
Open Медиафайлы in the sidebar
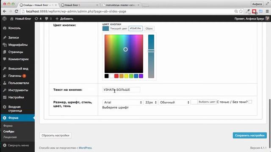[x=17, y=45]
